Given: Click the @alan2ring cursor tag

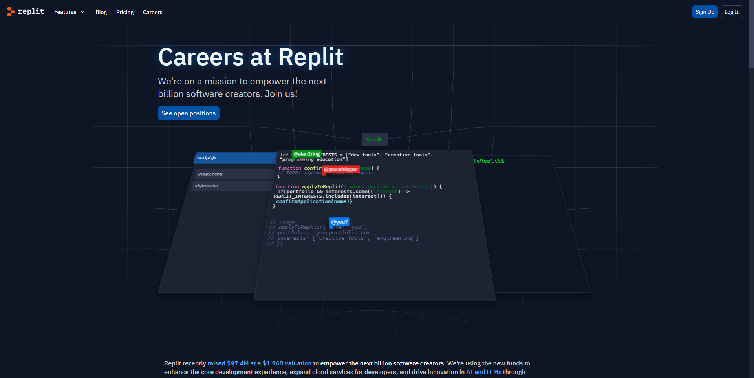Looking at the screenshot, I should pos(306,154).
